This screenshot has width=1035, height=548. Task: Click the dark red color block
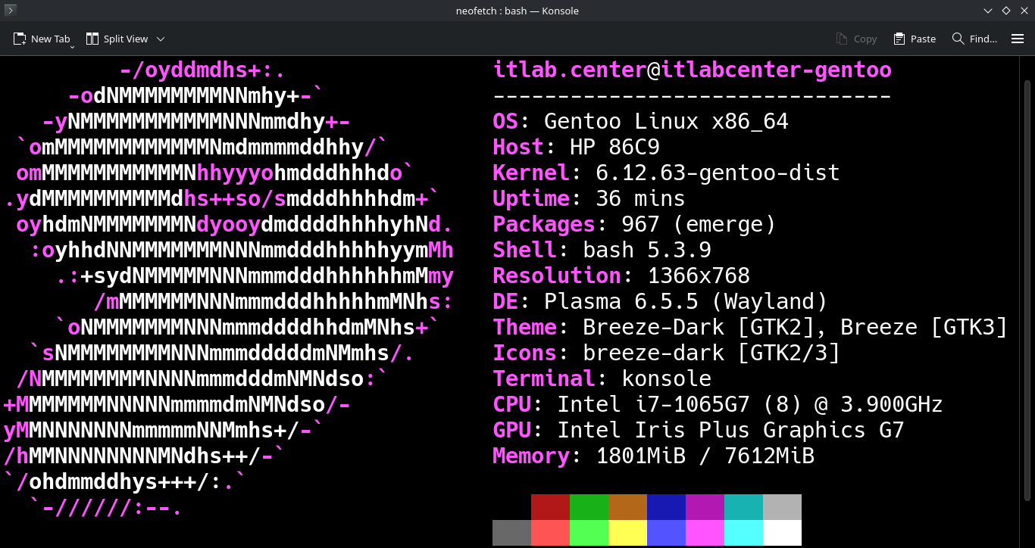(550, 507)
